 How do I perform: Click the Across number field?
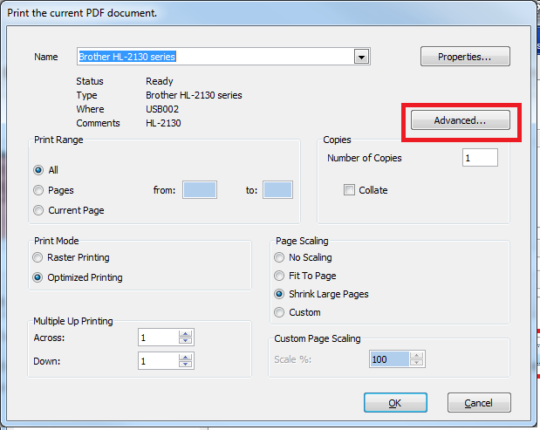coord(159,337)
